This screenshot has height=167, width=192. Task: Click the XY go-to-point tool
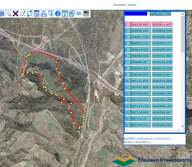(x=51, y=14)
